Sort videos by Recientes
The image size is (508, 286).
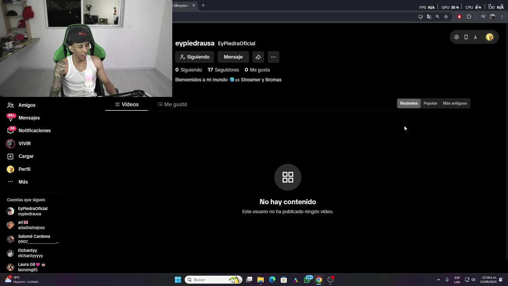pos(409,103)
